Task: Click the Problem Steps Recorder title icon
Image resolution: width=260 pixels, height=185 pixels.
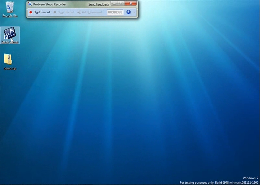Action: pos(30,4)
